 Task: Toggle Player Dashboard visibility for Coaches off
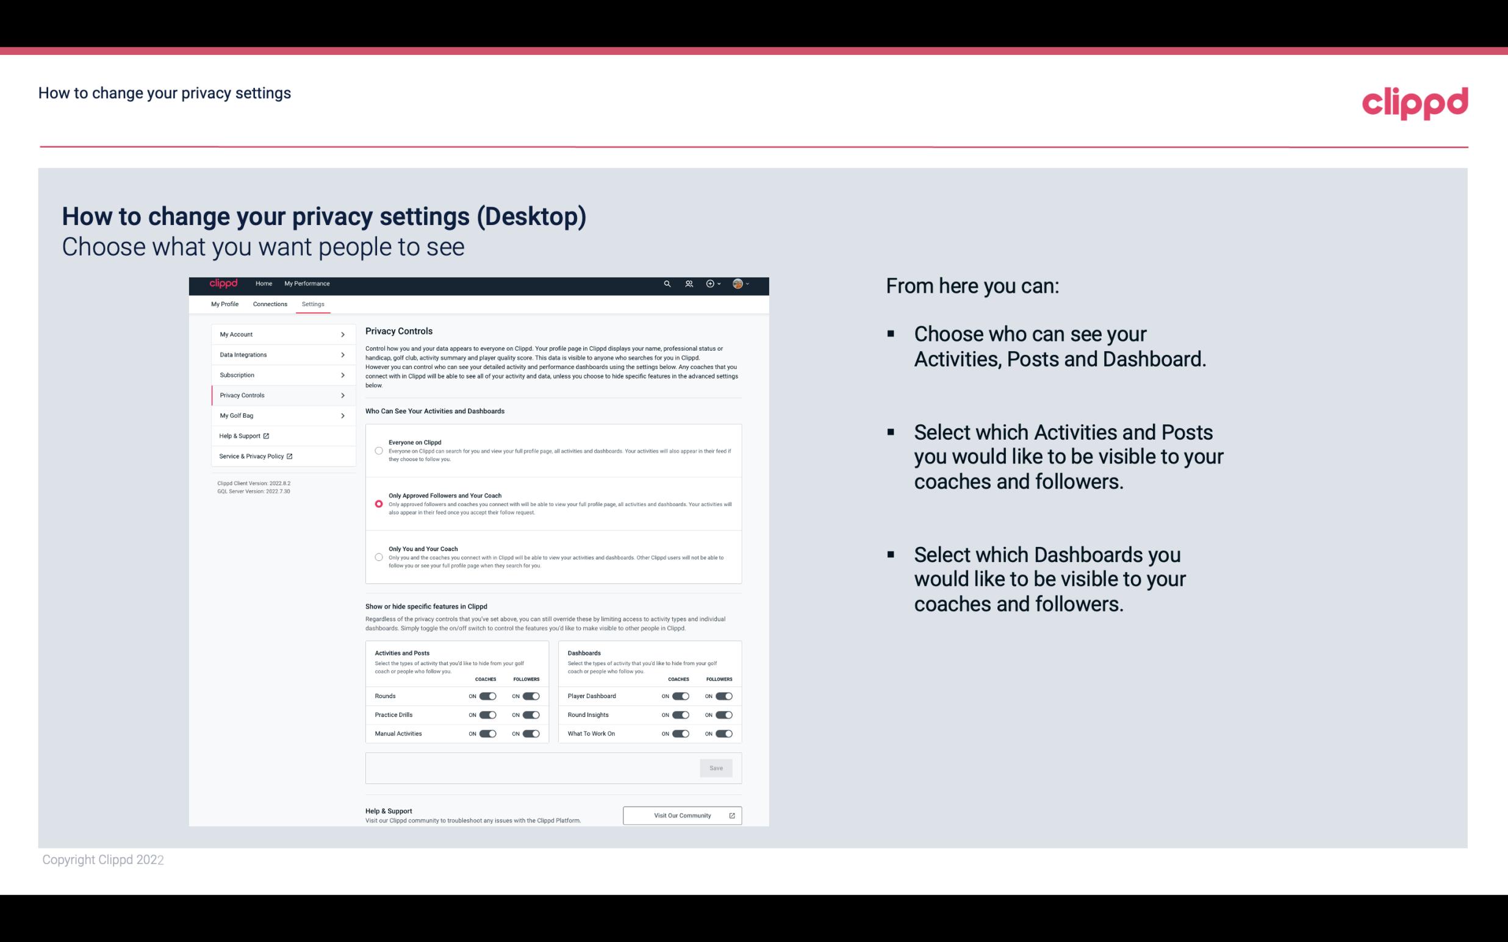[680, 696]
